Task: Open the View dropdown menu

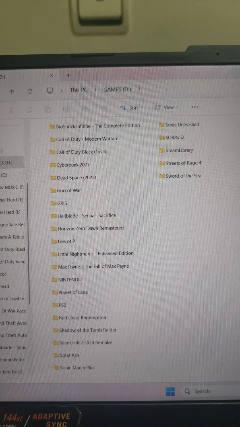Action: 166,107
